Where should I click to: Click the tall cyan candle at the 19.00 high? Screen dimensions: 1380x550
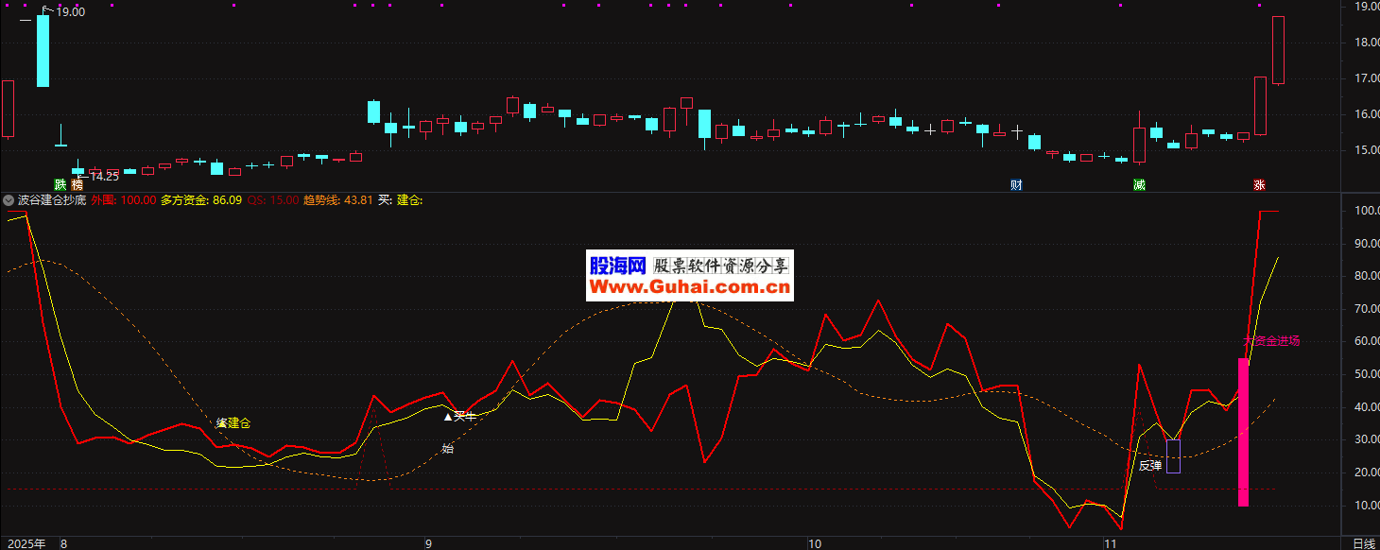pos(43,51)
